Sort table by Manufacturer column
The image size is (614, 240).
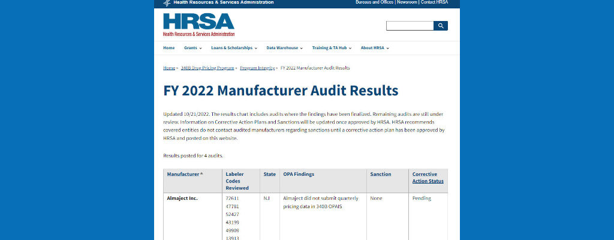pos(183,174)
